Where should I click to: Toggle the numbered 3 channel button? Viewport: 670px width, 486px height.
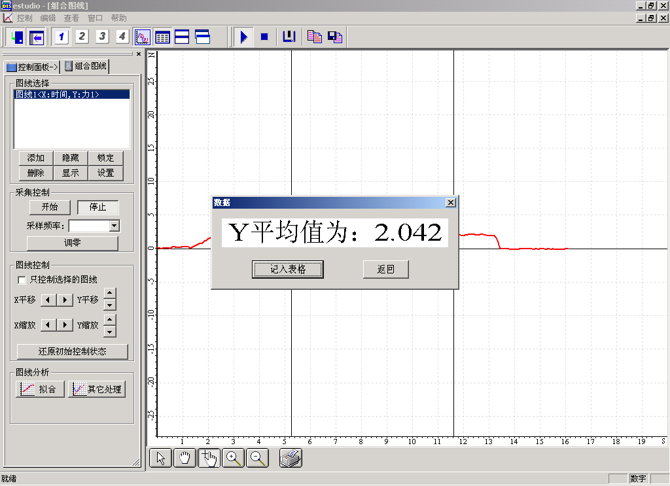coord(102,37)
